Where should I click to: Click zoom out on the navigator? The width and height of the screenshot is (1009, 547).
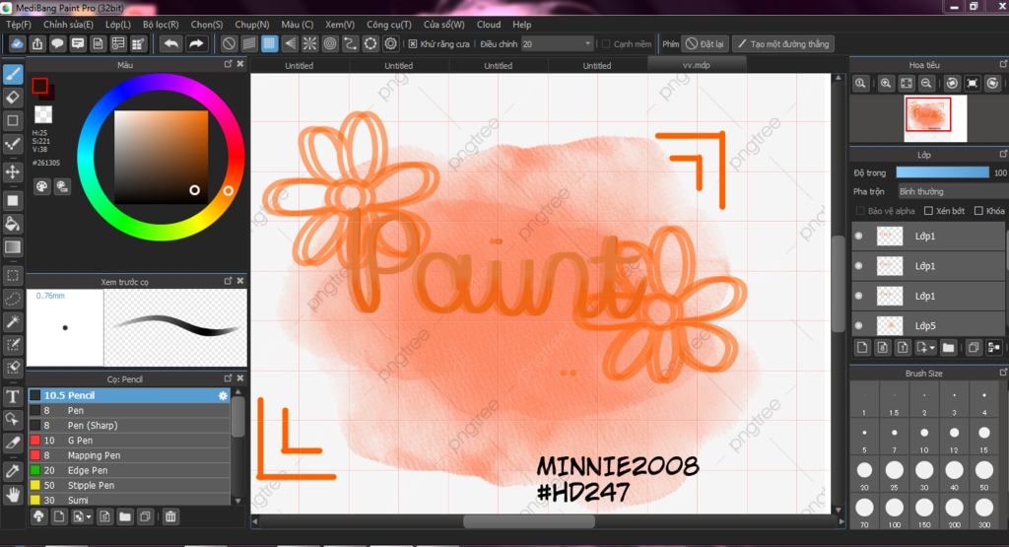click(926, 83)
